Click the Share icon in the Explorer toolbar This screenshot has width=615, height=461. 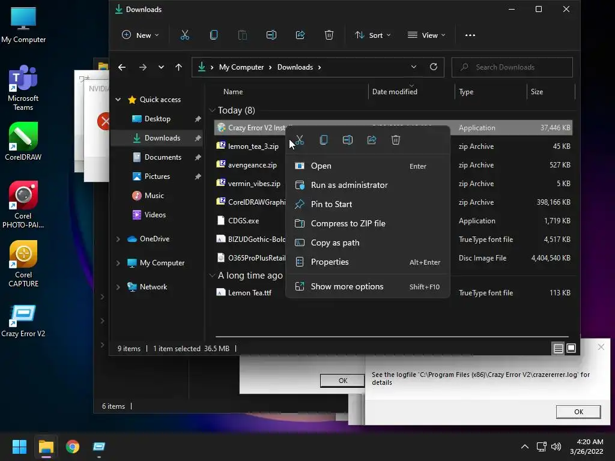(300, 35)
